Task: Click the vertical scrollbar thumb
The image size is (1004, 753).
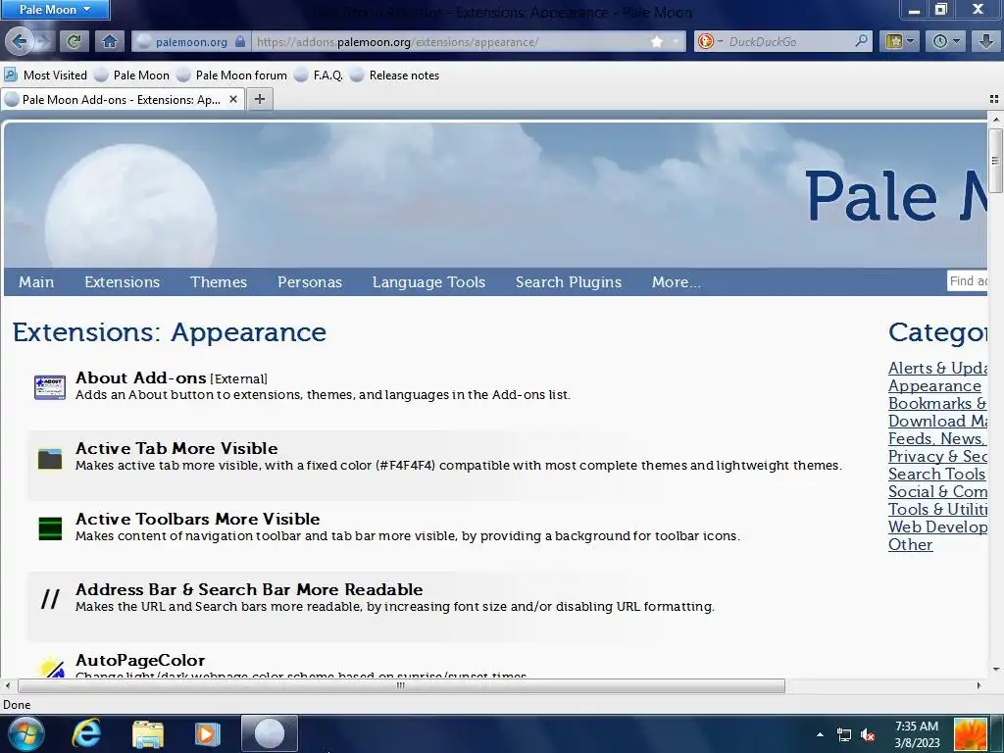Action: click(x=995, y=161)
